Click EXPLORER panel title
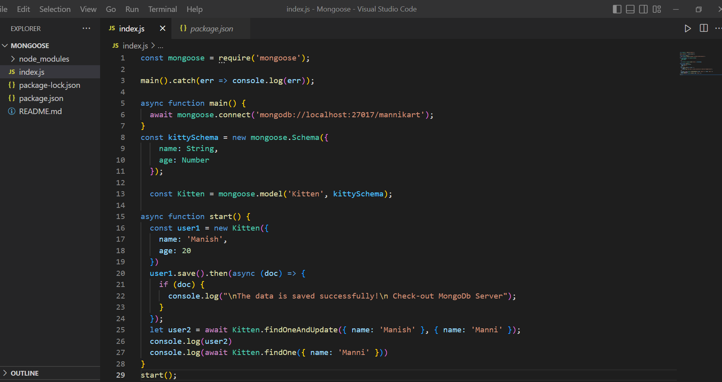This screenshot has height=382, width=722. pyautogui.click(x=26, y=29)
